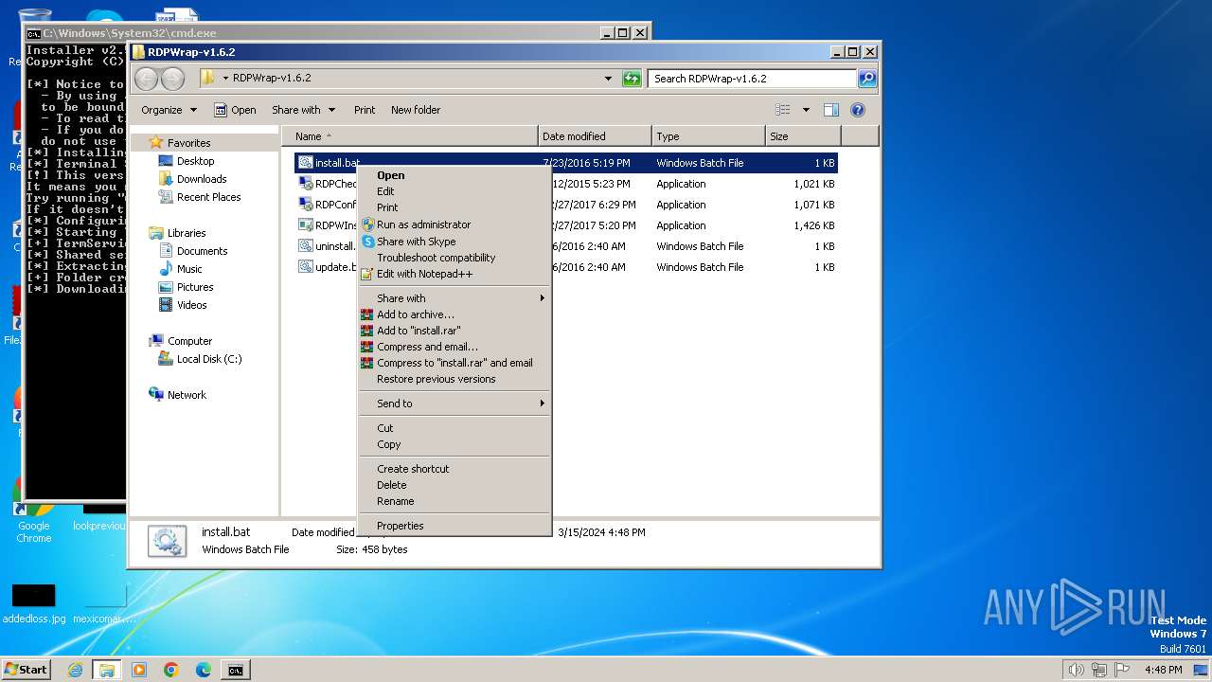Click the cmd.exe taskbar icon

[235, 670]
